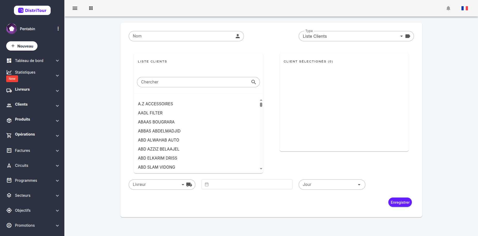Expand the Clients sidebar menu

(x=32, y=105)
